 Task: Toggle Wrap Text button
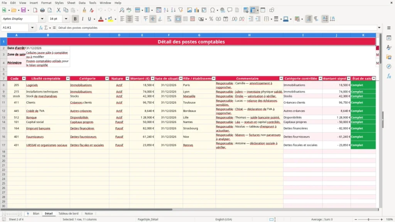point(169,19)
